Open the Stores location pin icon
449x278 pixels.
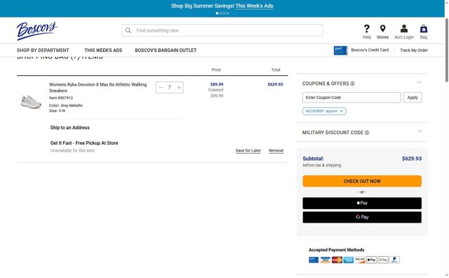tap(382, 28)
